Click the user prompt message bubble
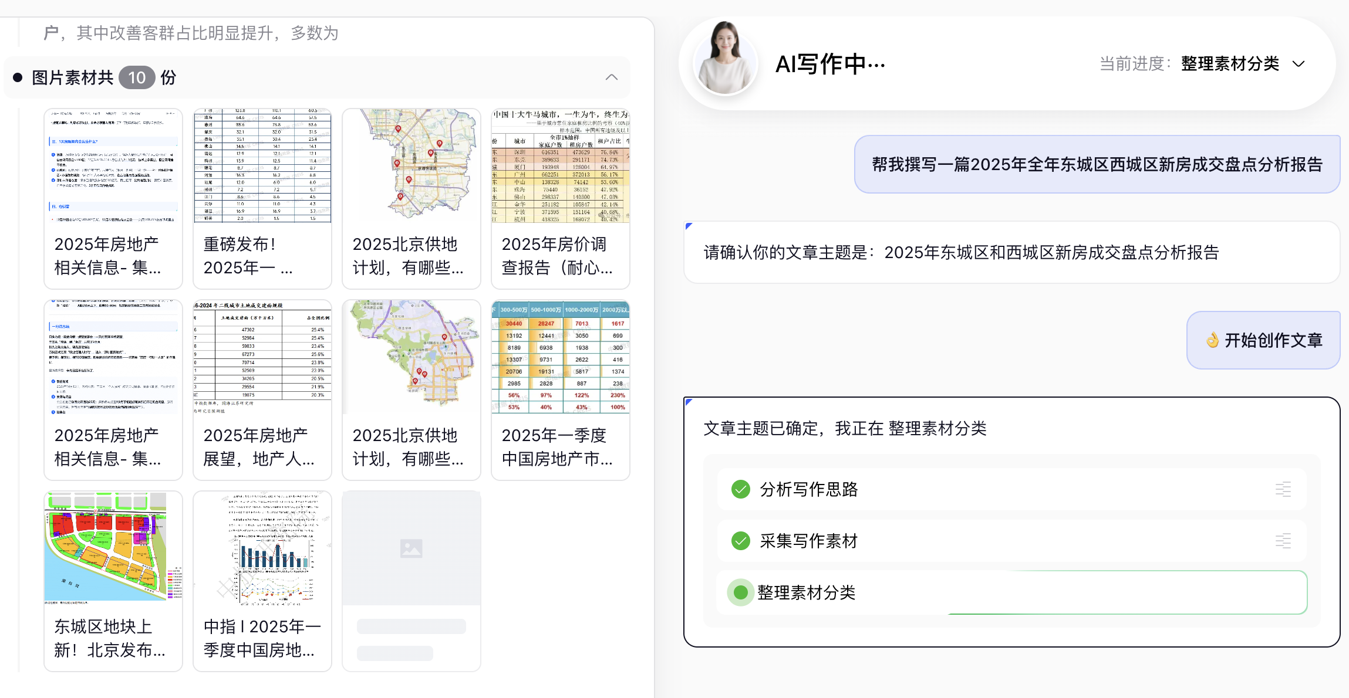The width and height of the screenshot is (1349, 698). (1097, 164)
